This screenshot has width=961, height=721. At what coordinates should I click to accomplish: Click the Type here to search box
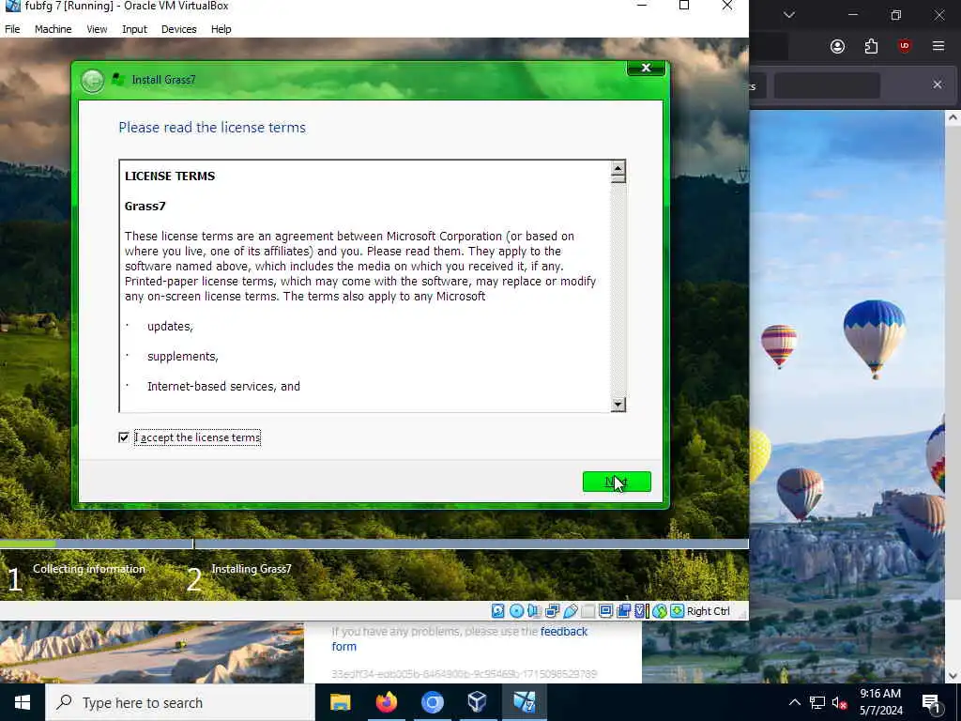tap(180, 702)
